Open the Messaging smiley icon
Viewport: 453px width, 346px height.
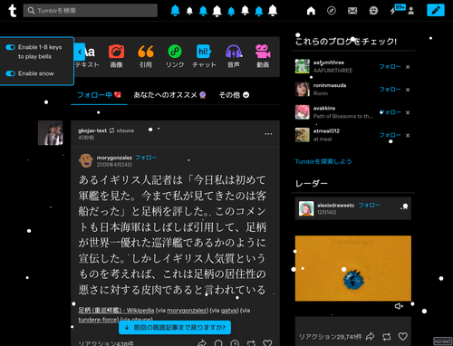[373, 11]
